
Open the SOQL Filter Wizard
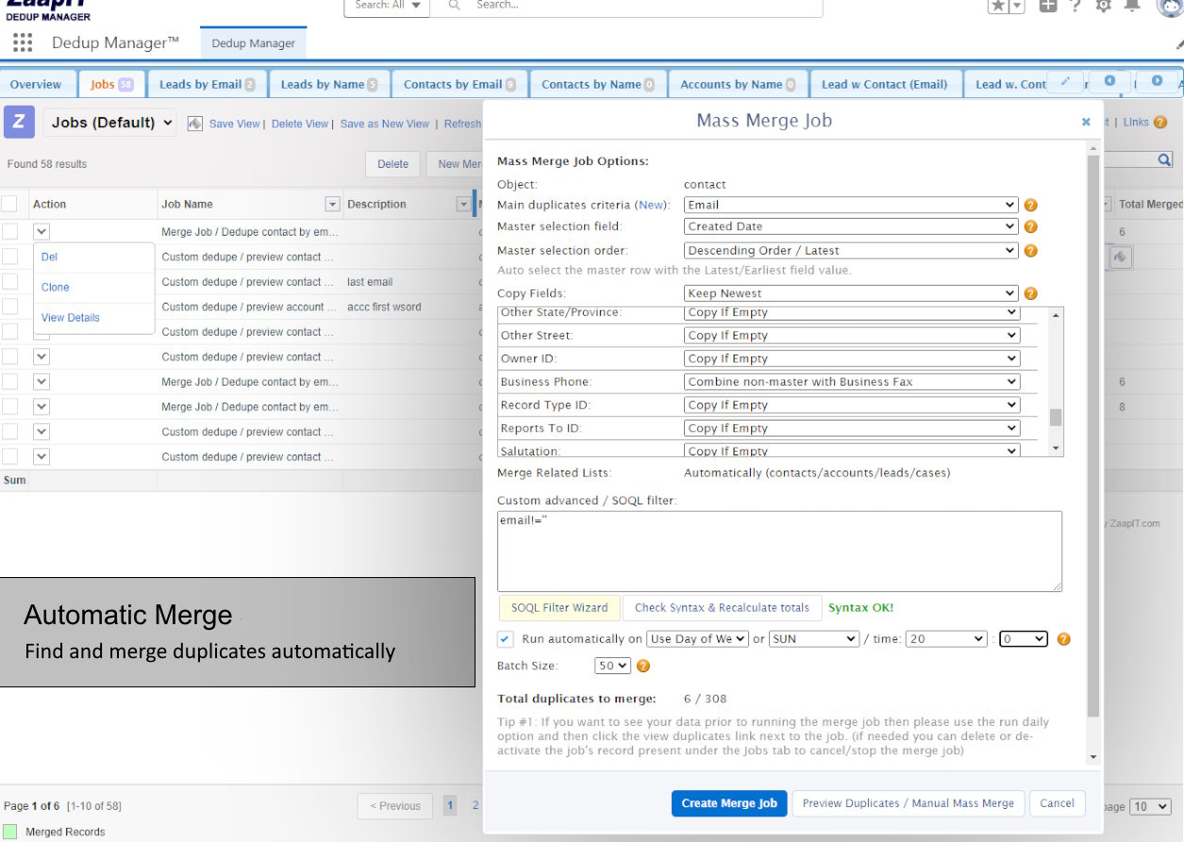[x=559, y=607]
